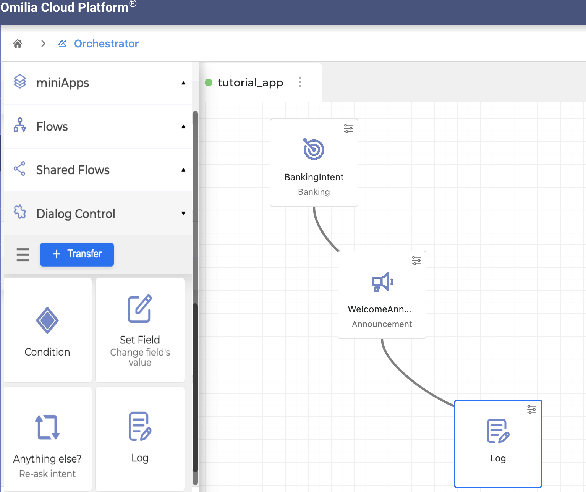Switch to the tutorial_app tab

point(250,83)
